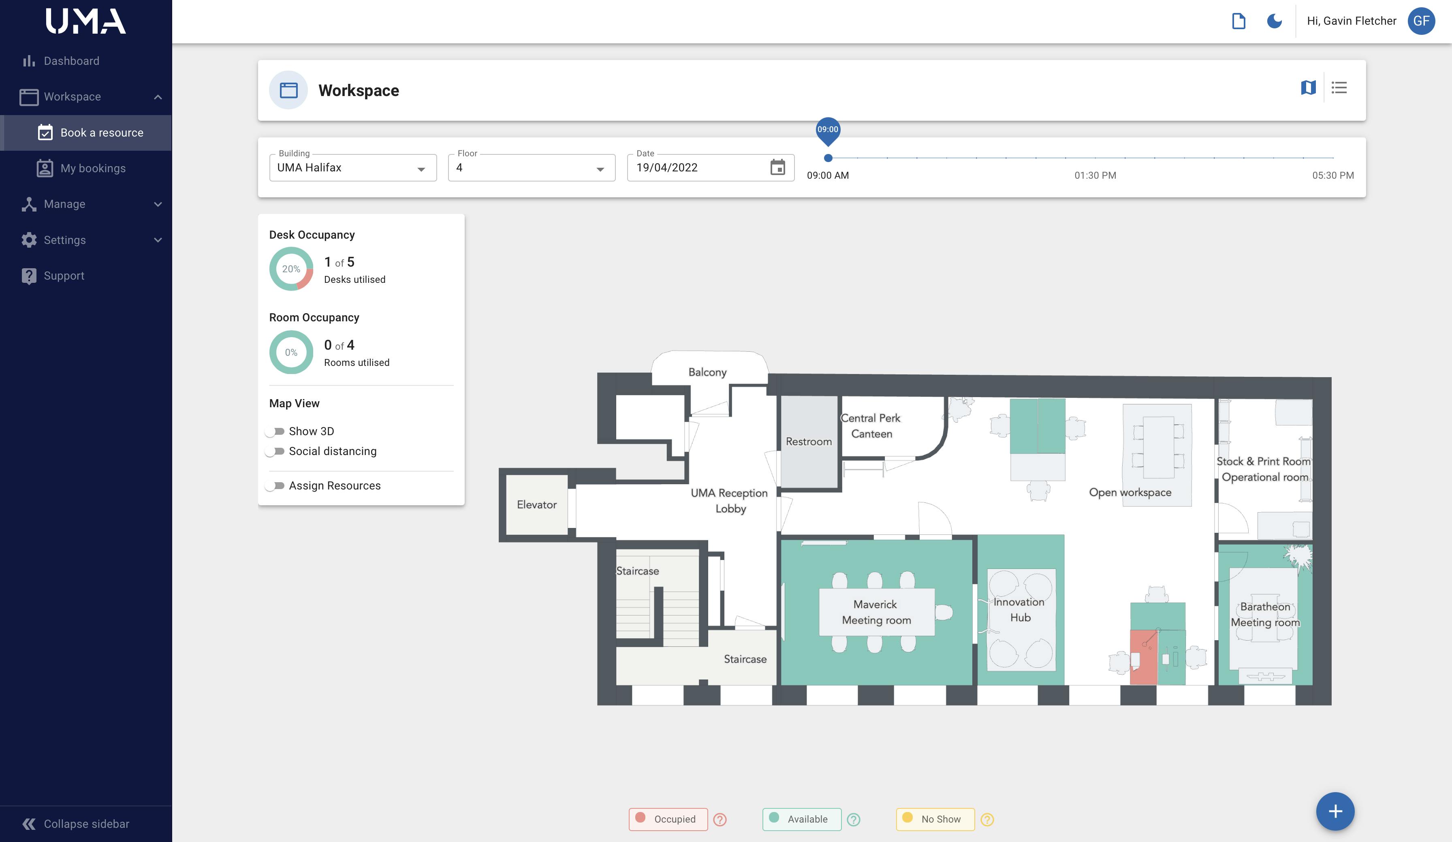1452x842 pixels.
Task: Open the GF user avatar
Action: pos(1421,21)
